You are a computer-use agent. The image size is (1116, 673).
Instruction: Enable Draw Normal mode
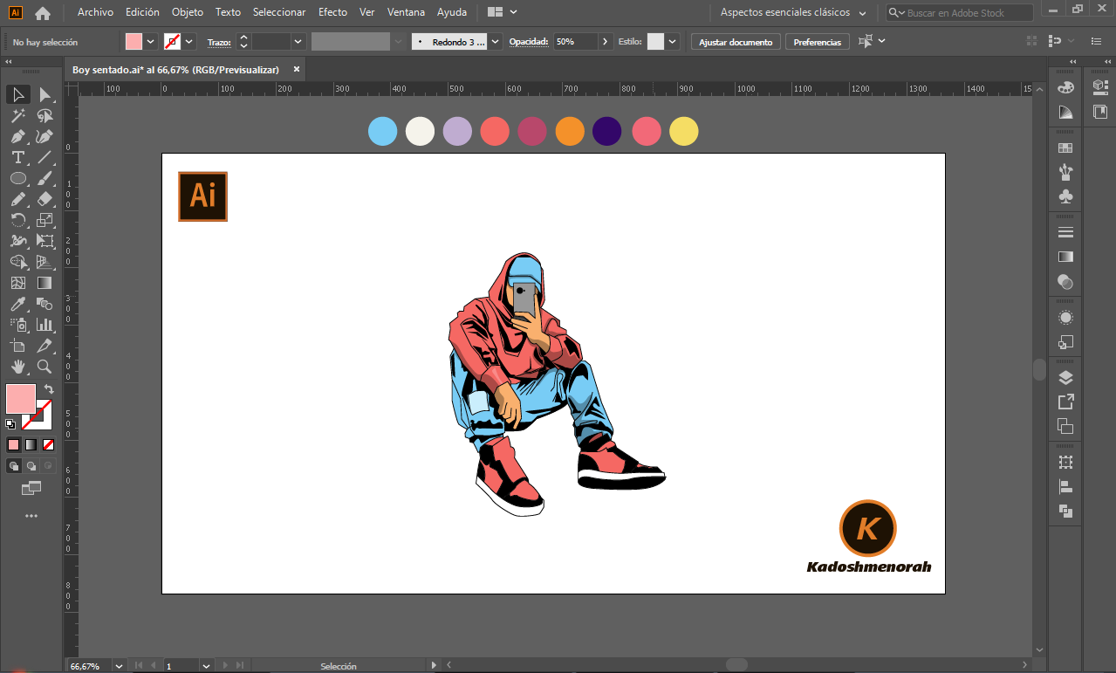pyautogui.click(x=14, y=466)
